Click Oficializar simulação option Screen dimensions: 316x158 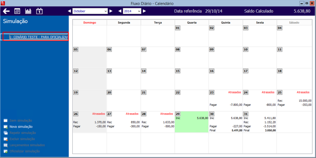coord(24,151)
